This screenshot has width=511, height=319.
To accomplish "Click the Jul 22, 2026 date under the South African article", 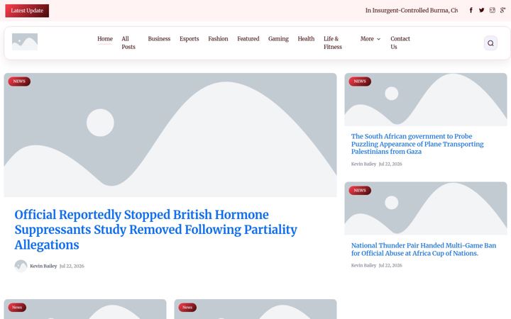I will (x=390, y=164).
